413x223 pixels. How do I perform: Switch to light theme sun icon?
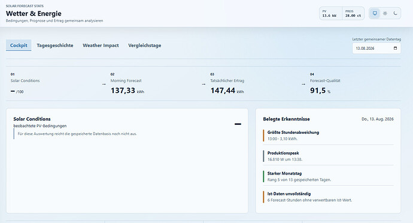pyautogui.click(x=385, y=13)
